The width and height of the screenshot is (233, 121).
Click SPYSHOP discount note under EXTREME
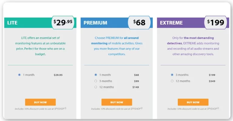193,109
